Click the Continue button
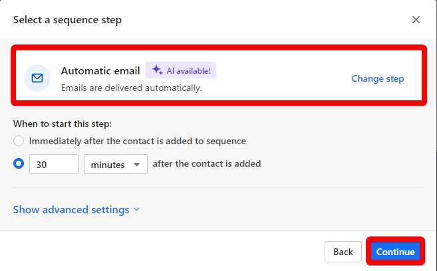This screenshot has width=437, height=271. (x=395, y=252)
